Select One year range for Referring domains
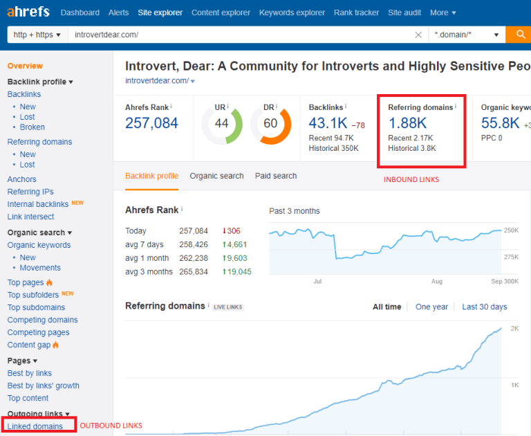Image resolution: width=531 pixels, height=436 pixels. pos(431,307)
